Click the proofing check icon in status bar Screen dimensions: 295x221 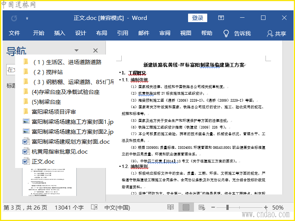[x=94, y=207]
